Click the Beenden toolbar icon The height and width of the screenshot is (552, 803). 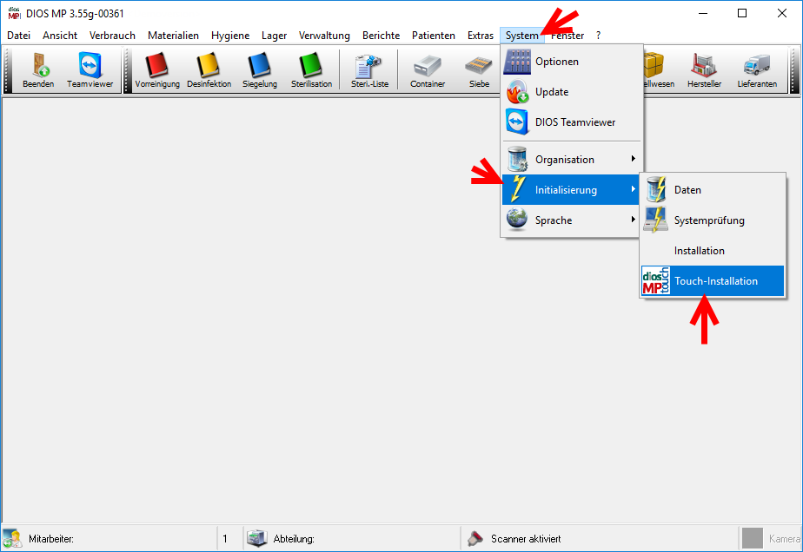point(38,69)
